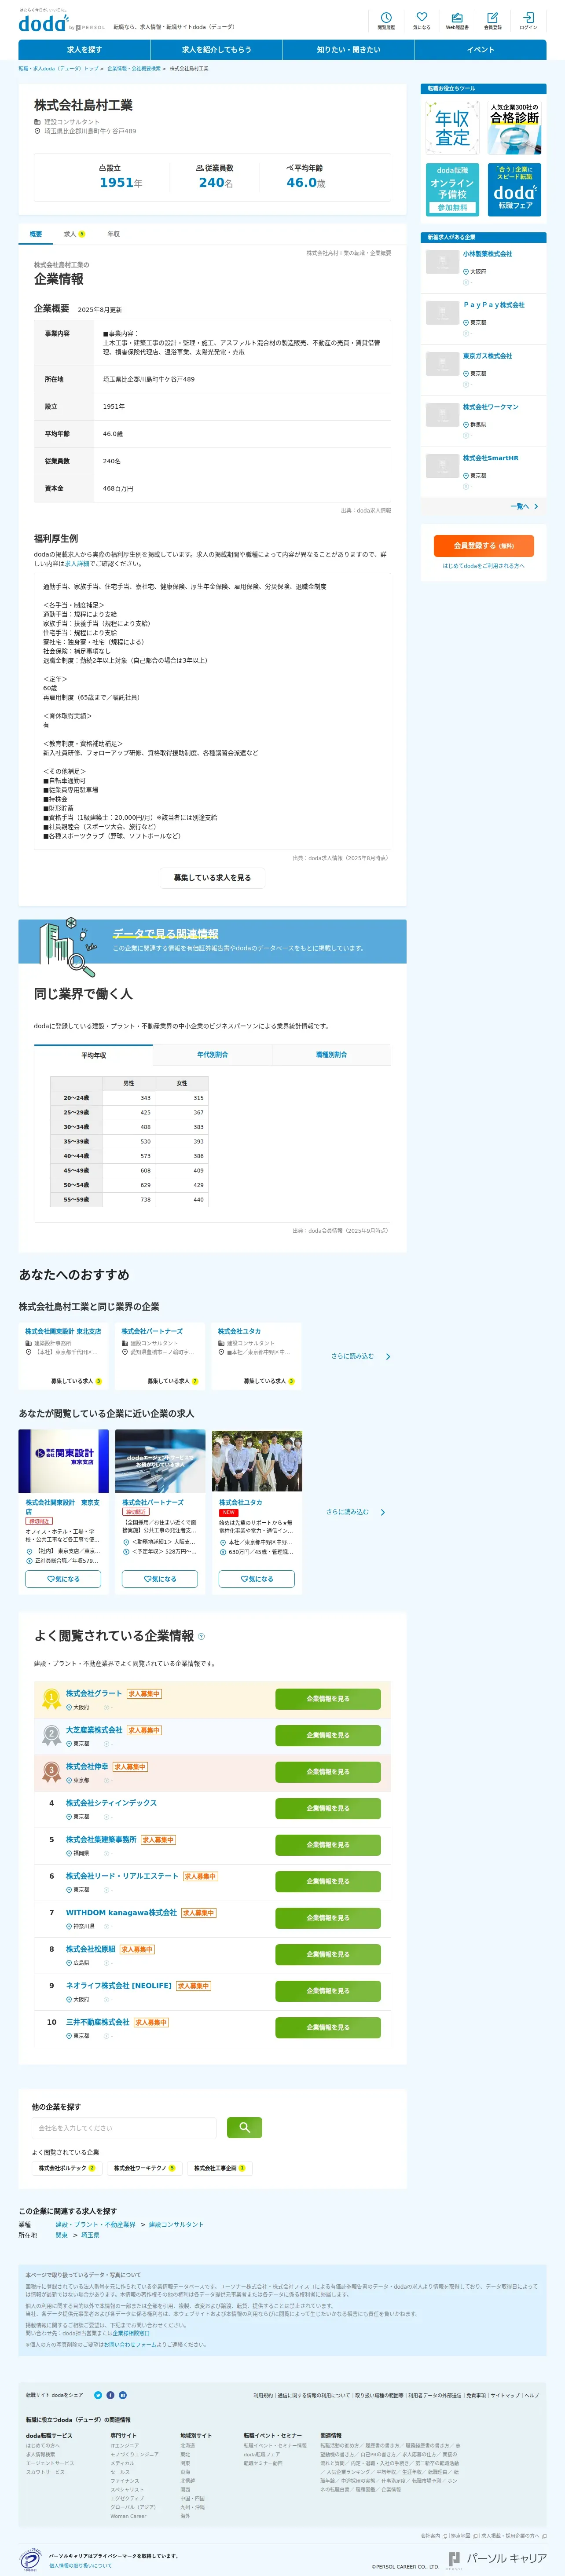Open the オンライン予備校 banner

pyautogui.click(x=452, y=189)
